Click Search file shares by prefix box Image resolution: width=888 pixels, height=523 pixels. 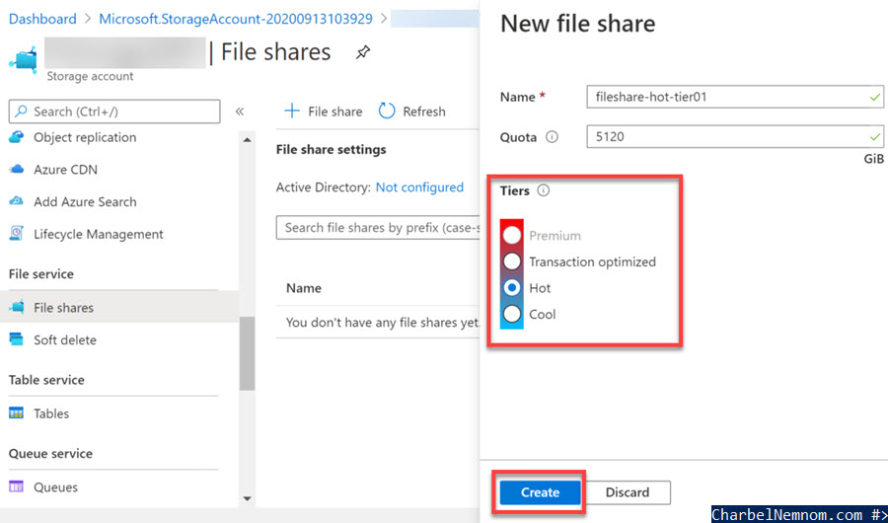pos(378,227)
